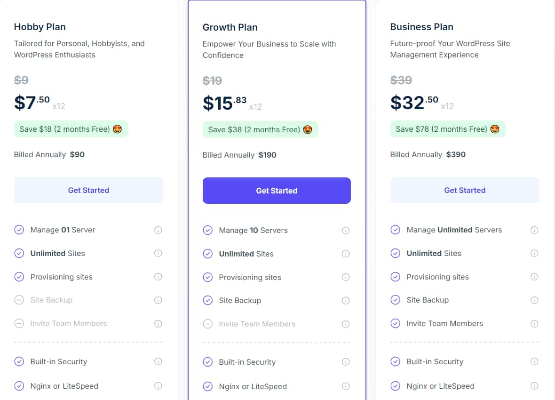
Task: Click disabled minus icon for Growth Invite Team Members
Action: [x=207, y=324]
